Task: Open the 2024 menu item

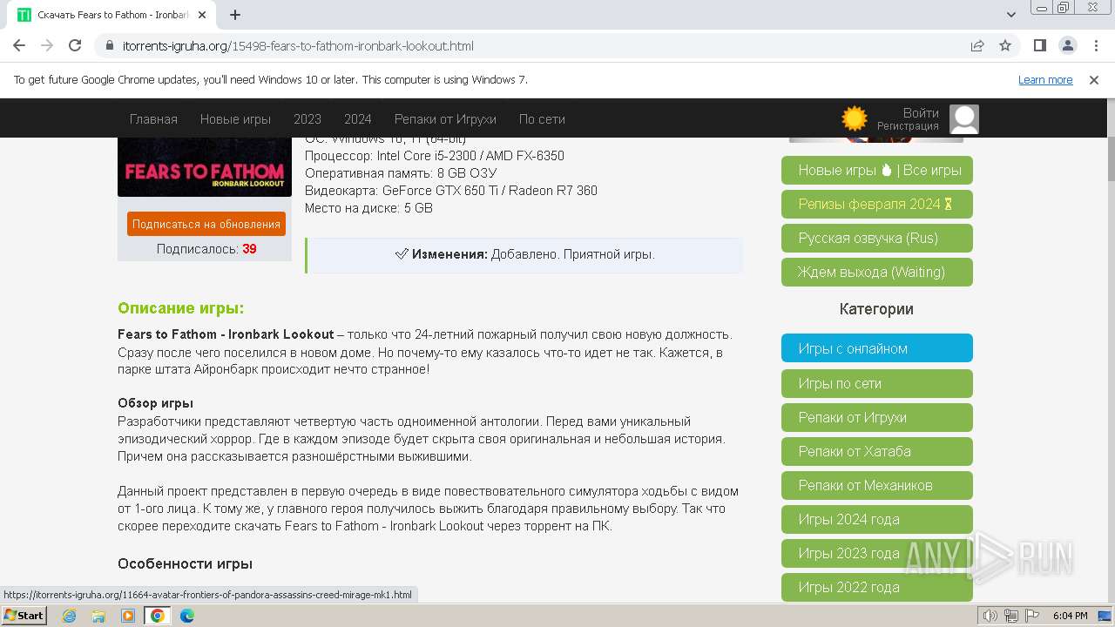Action: coord(358,119)
